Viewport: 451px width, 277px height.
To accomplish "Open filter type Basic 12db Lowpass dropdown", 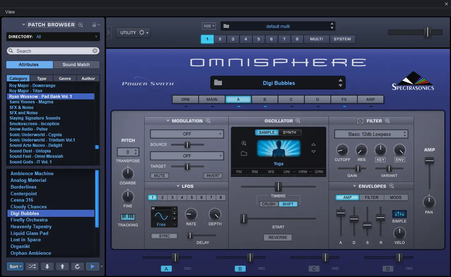I will click(371, 134).
